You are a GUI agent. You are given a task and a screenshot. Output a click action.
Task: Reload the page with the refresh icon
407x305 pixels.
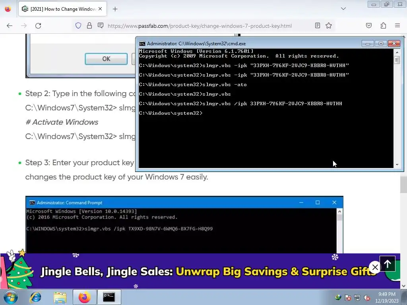point(38,26)
